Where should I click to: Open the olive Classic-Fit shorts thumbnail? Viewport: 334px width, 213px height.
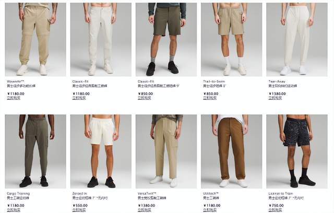coord(166,39)
